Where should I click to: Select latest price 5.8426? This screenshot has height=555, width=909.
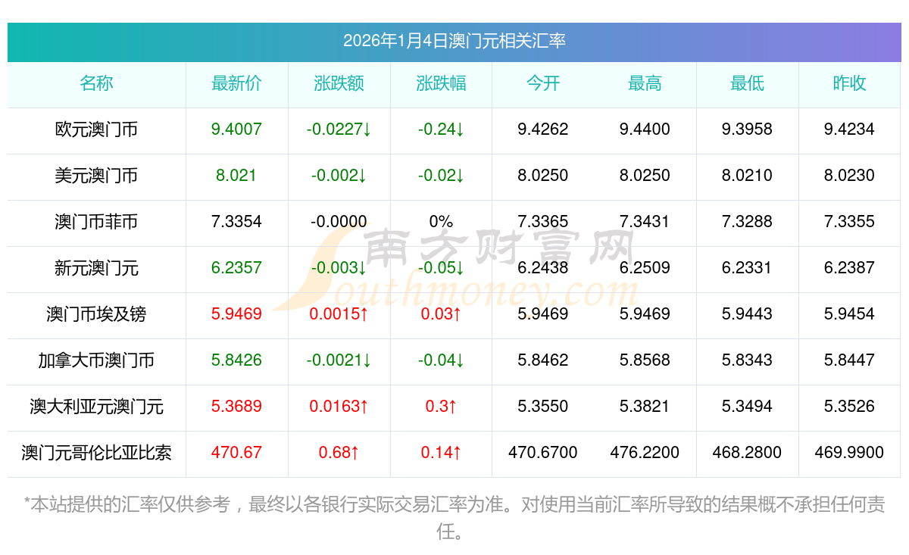tap(236, 360)
